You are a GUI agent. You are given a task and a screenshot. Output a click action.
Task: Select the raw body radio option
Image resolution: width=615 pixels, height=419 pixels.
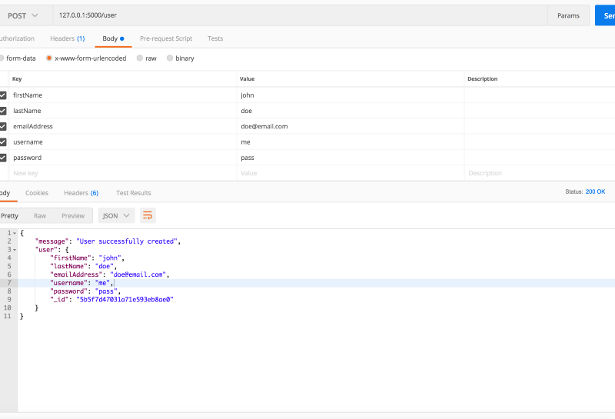point(140,58)
